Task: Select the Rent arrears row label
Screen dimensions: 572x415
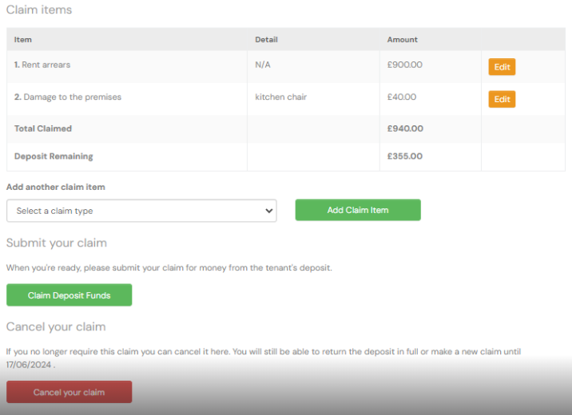Action: click(42, 65)
